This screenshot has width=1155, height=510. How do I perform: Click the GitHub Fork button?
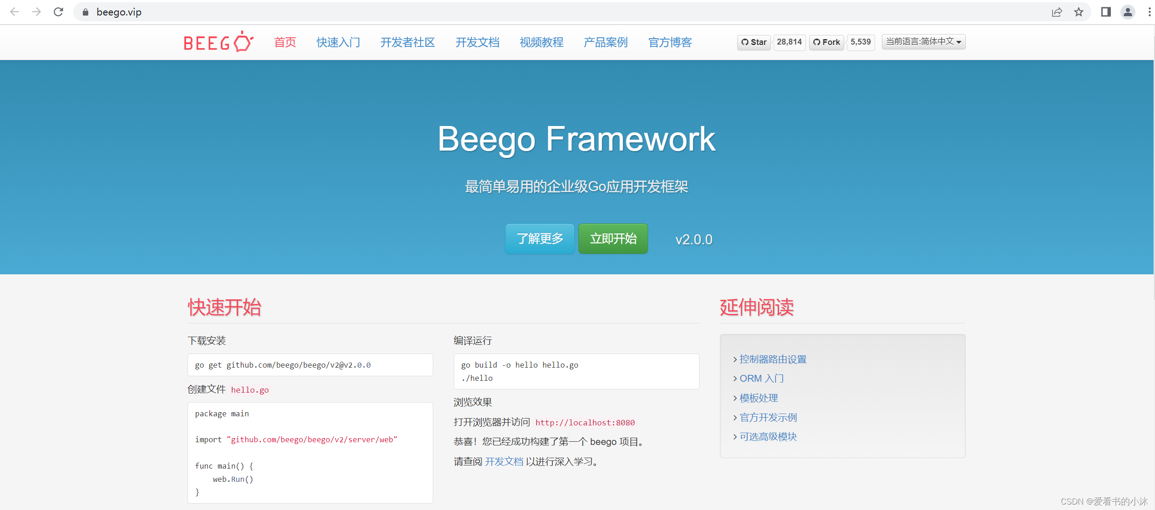coord(826,42)
